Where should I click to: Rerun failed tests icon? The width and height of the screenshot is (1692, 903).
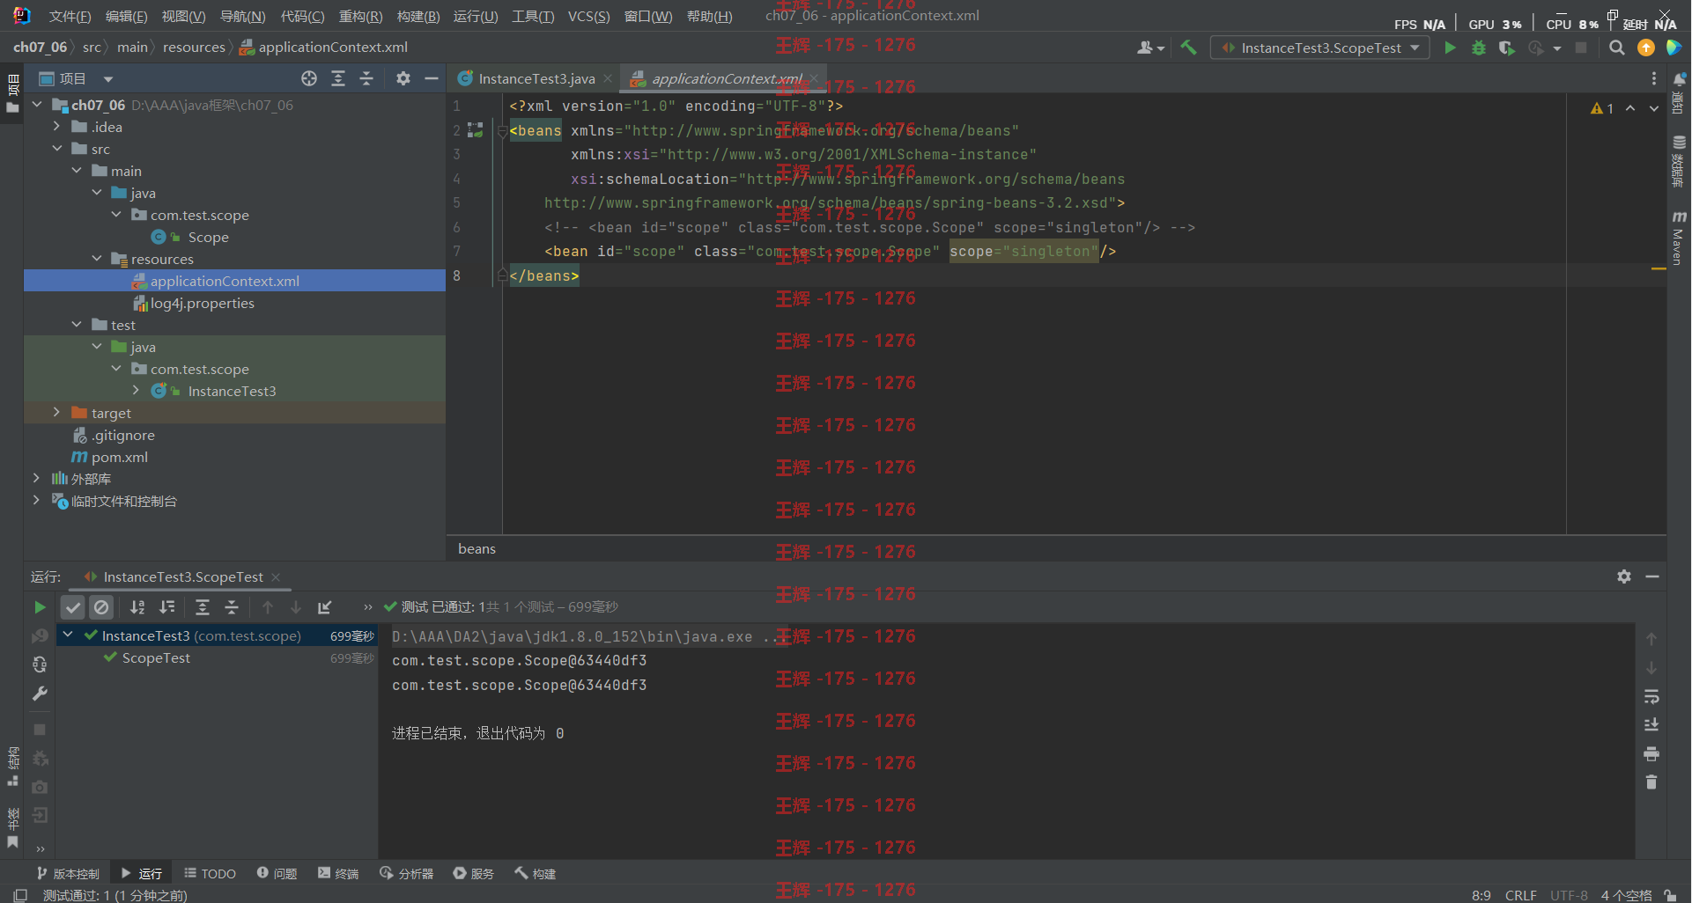coord(40,635)
